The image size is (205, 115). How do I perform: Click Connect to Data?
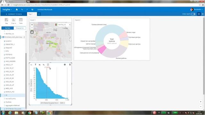coord(14,14)
